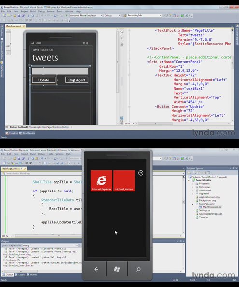Click Undo icon in bottom window toolbar
Screen dimensions: 239x287
pos(42,159)
